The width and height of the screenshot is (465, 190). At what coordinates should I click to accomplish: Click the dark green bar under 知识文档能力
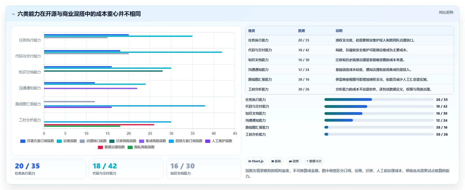pyautogui.click(x=103, y=71)
